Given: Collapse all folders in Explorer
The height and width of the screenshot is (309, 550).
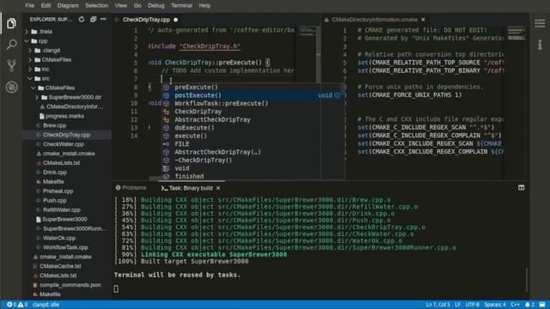Looking at the screenshot, I should (x=93, y=19).
